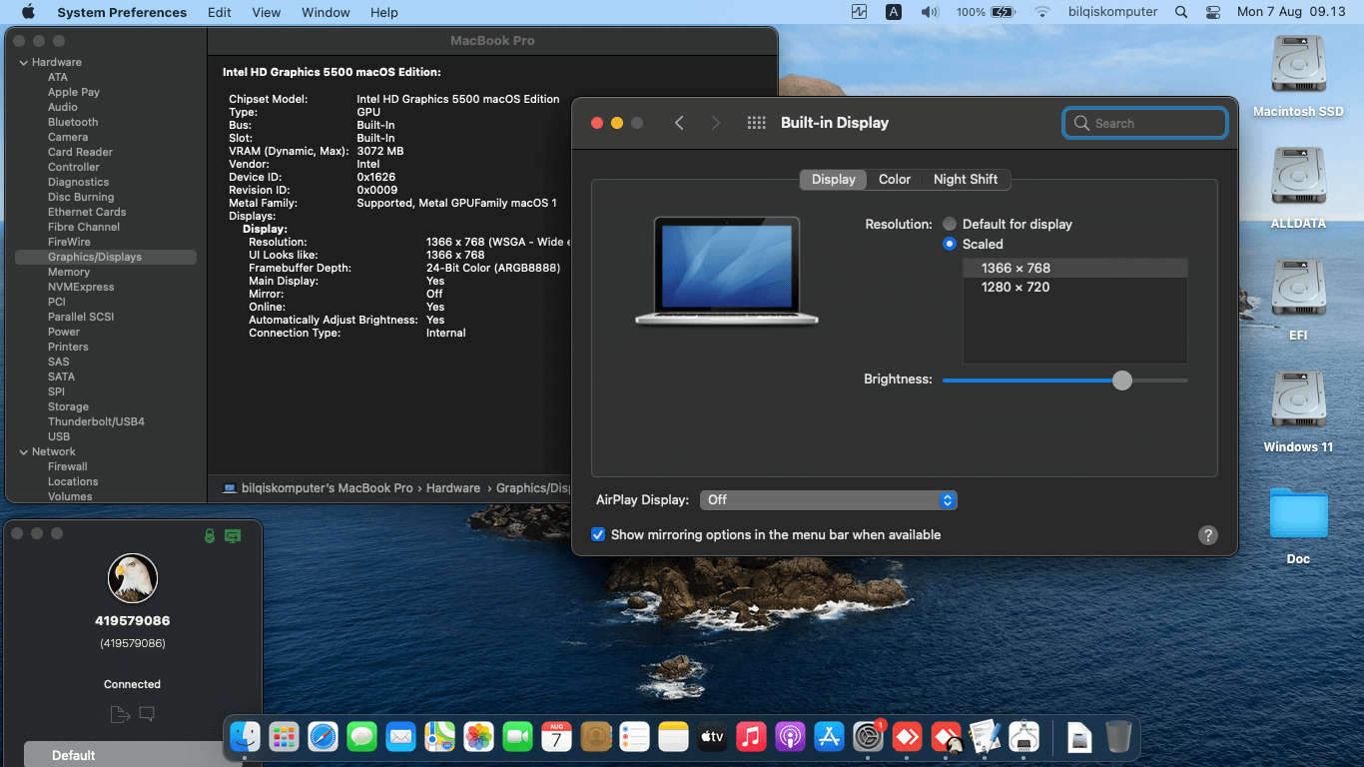
Task: Open the Apple menu
Action: (x=28, y=12)
